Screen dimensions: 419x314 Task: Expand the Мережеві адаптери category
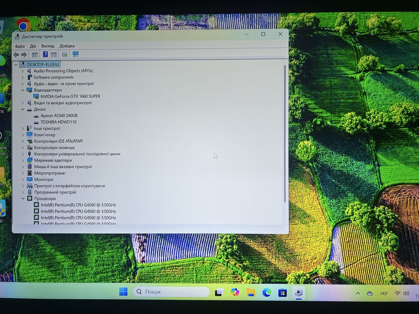[x=22, y=161]
